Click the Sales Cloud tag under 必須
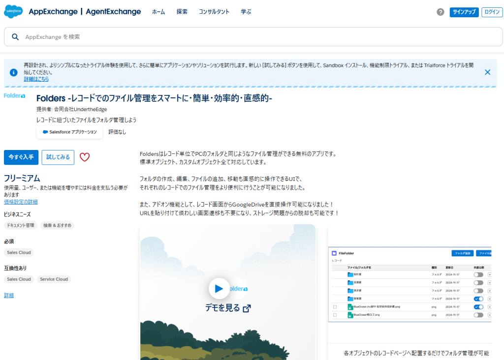504x360 pixels. [x=19, y=252]
